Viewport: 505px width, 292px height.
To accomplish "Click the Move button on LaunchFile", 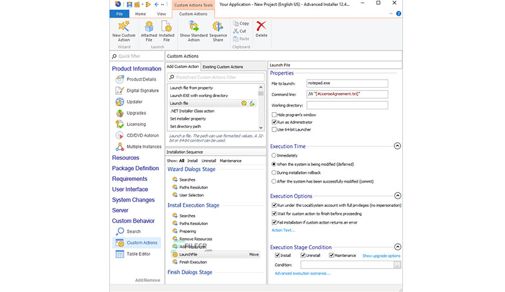I will pos(254,255).
